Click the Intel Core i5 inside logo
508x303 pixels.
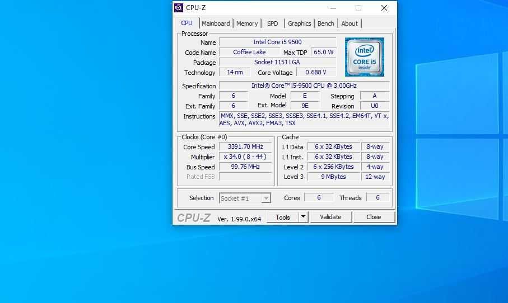[365, 57]
